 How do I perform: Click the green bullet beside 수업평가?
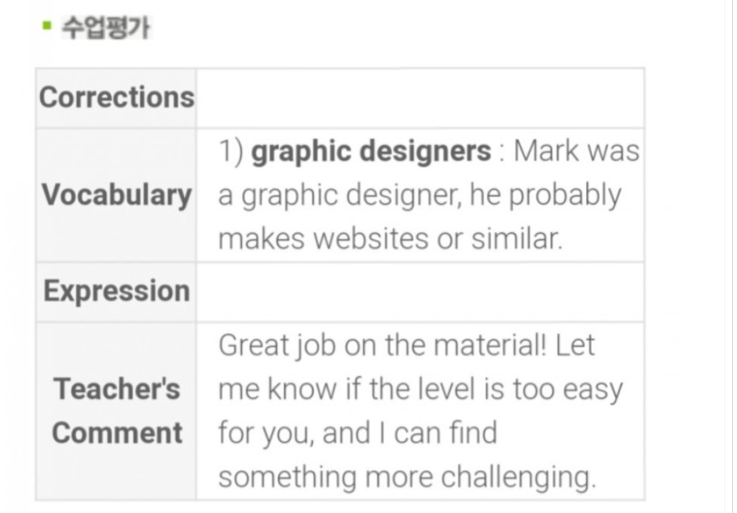[x=46, y=25]
